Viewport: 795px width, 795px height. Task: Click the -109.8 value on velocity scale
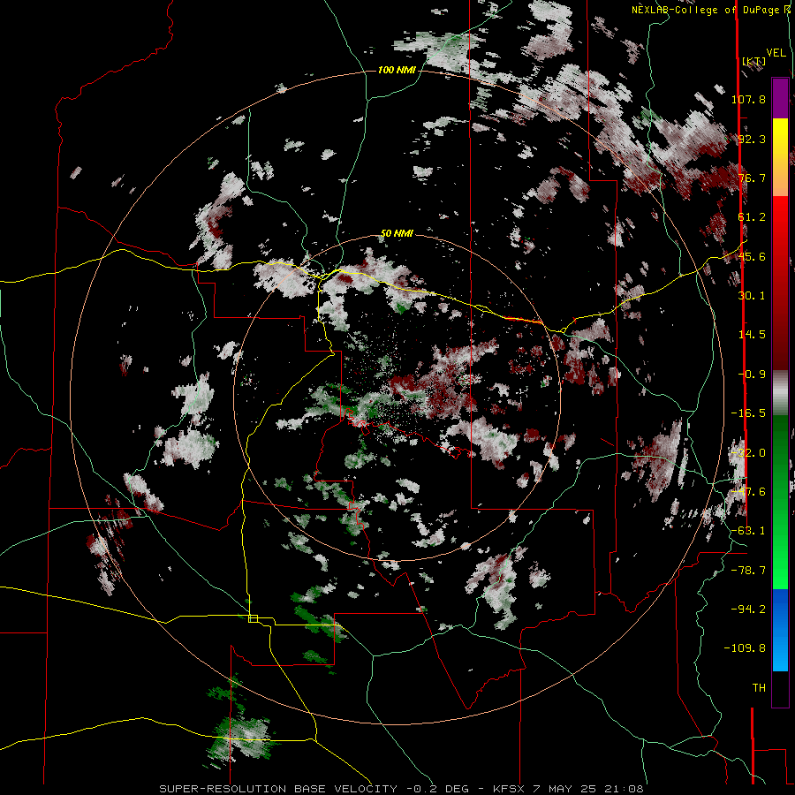coord(745,648)
